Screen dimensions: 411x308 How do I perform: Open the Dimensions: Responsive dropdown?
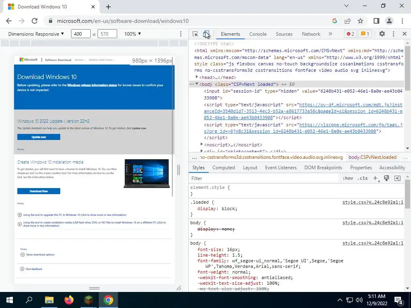[36, 34]
